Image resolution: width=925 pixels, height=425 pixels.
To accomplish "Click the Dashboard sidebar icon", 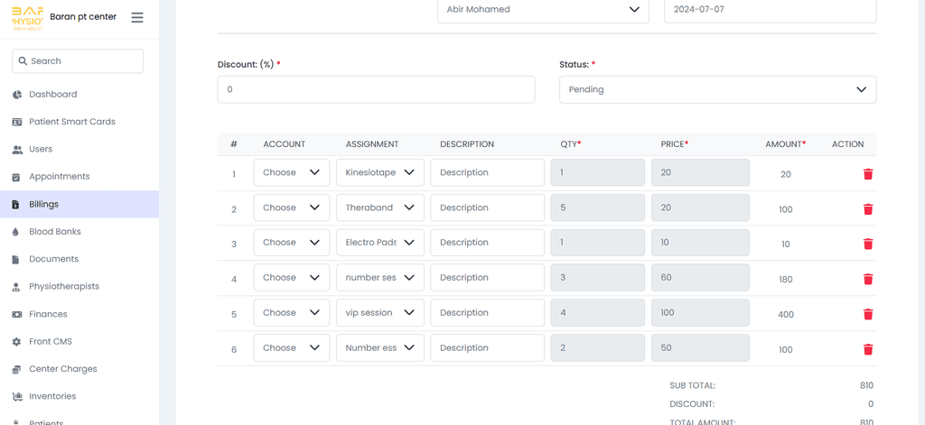I will [x=16, y=95].
